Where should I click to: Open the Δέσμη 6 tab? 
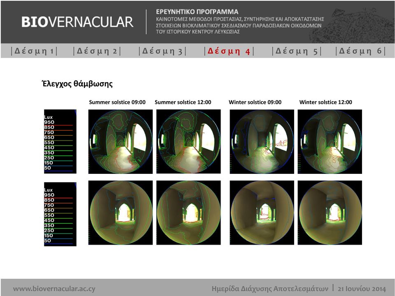[361, 51]
